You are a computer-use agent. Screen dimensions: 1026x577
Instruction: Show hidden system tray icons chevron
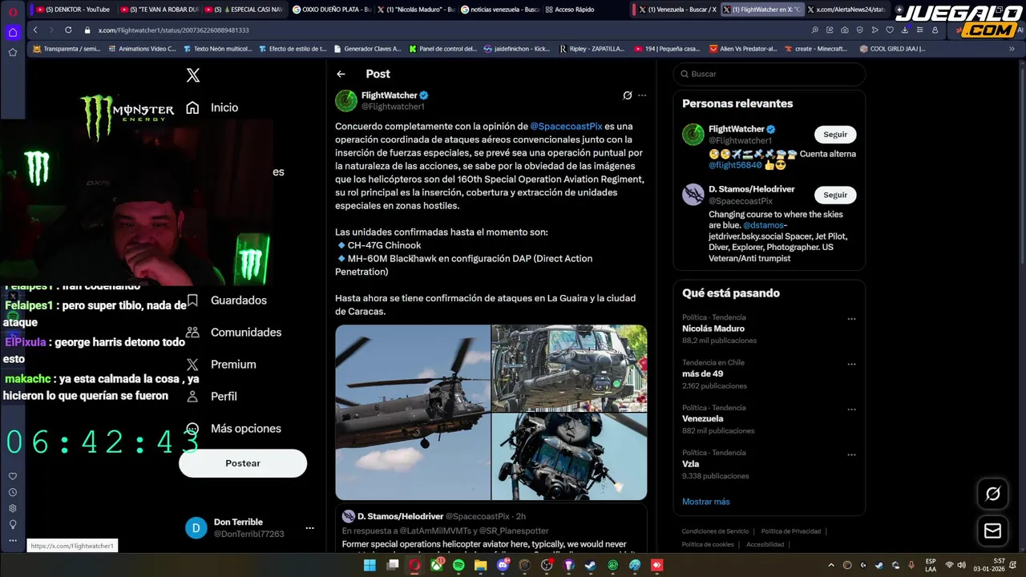coord(831,565)
